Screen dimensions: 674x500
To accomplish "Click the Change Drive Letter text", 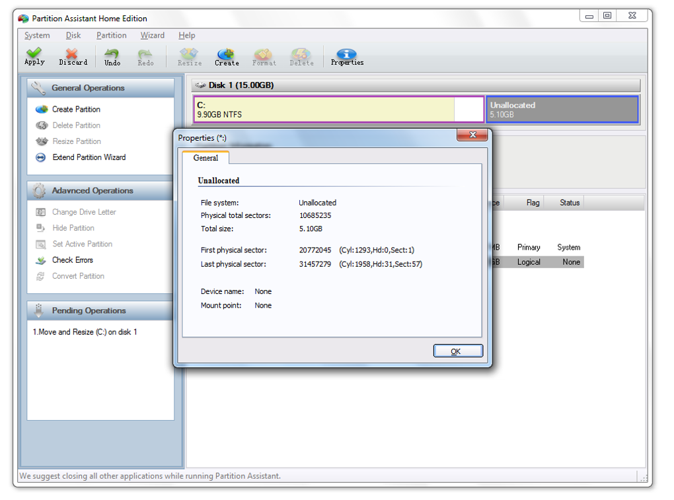I will [85, 212].
